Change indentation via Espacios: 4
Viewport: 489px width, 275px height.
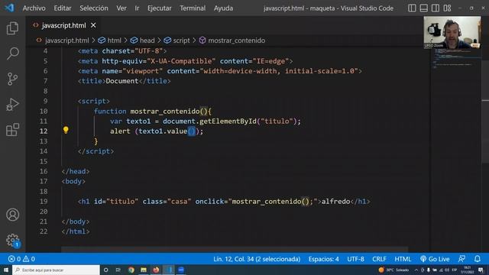tap(323, 259)
